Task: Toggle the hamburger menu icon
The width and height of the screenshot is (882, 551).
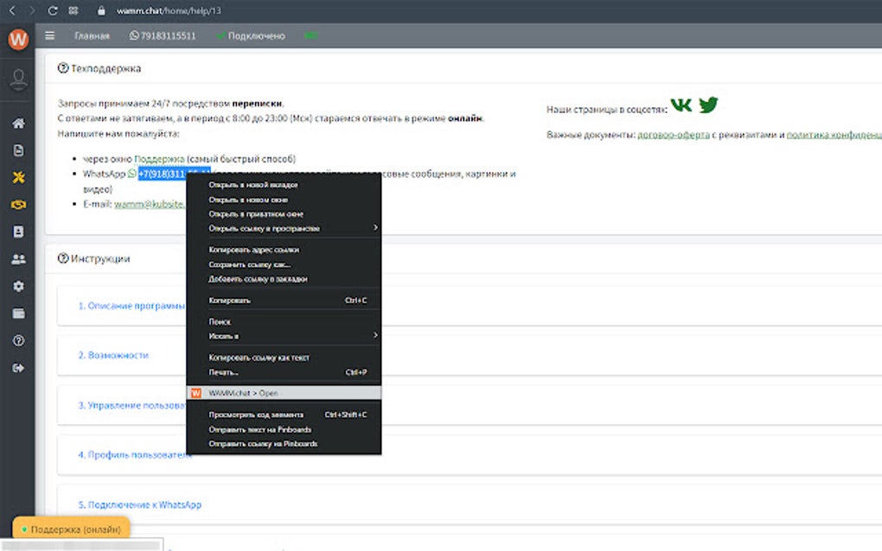Action: 49,35
